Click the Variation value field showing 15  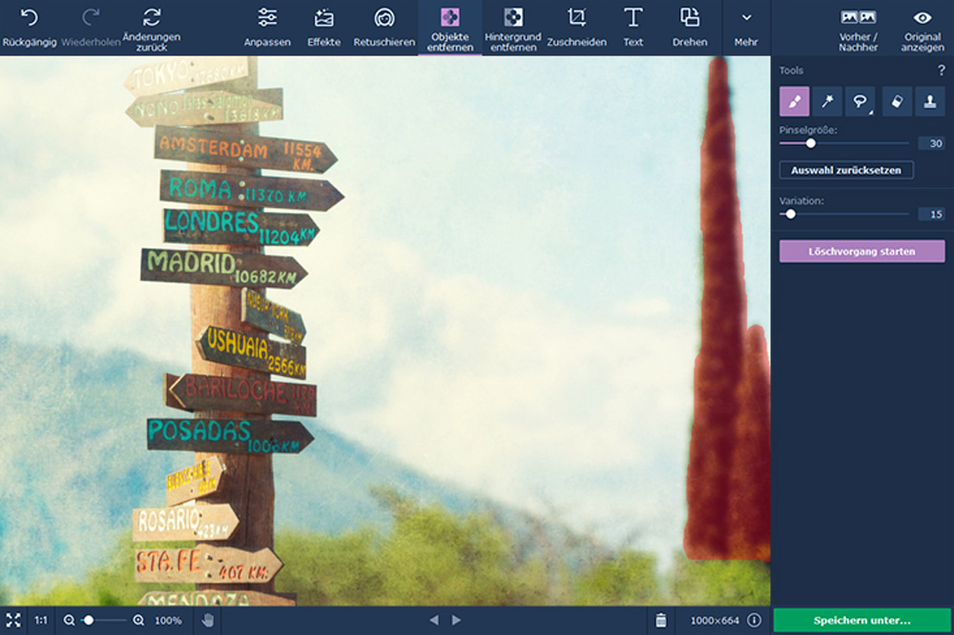coord(931,215)
